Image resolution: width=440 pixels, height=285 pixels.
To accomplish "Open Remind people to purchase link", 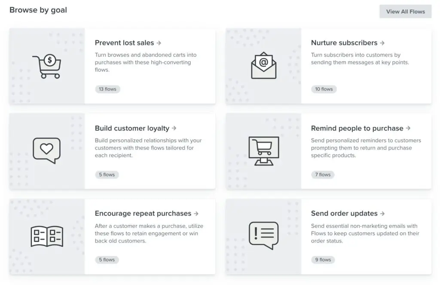I will pyautogui.click(x=361, y=128).
